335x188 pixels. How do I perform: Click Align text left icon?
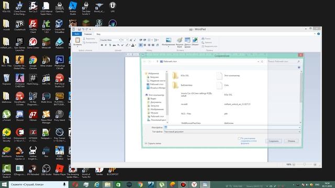(141, 45)
